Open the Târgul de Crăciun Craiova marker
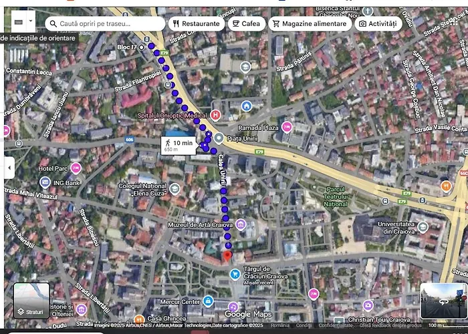The height and width of the screenshot is (334, 468). (x=235, y=274)
